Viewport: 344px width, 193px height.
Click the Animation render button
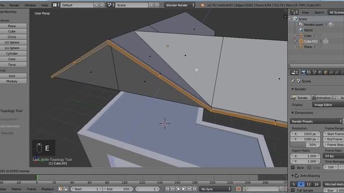(321, 98)
